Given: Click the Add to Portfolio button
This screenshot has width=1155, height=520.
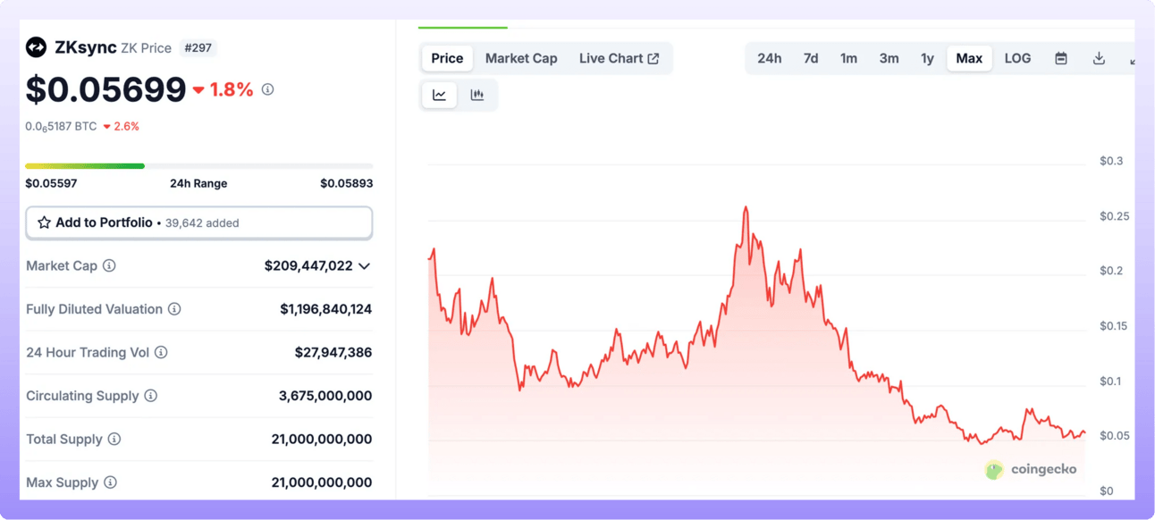Looking at the screenshot, I should (x=198, y=222).
